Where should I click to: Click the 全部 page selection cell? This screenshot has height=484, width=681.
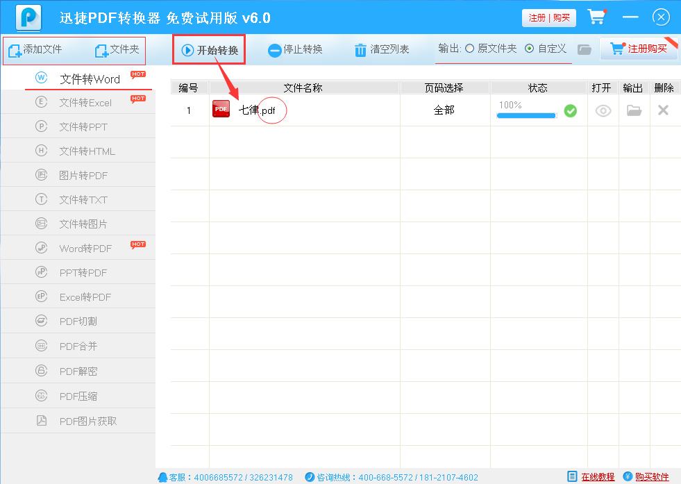(x=445, y=110)
